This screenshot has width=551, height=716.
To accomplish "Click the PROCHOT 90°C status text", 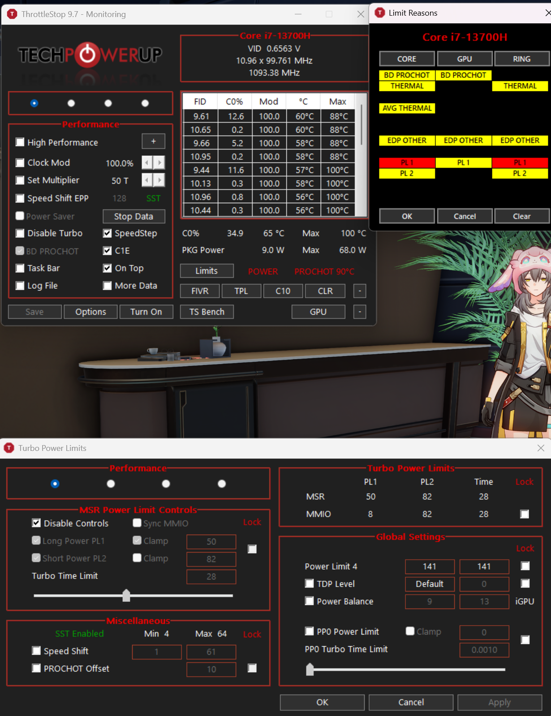I will [x=324, y=271].
